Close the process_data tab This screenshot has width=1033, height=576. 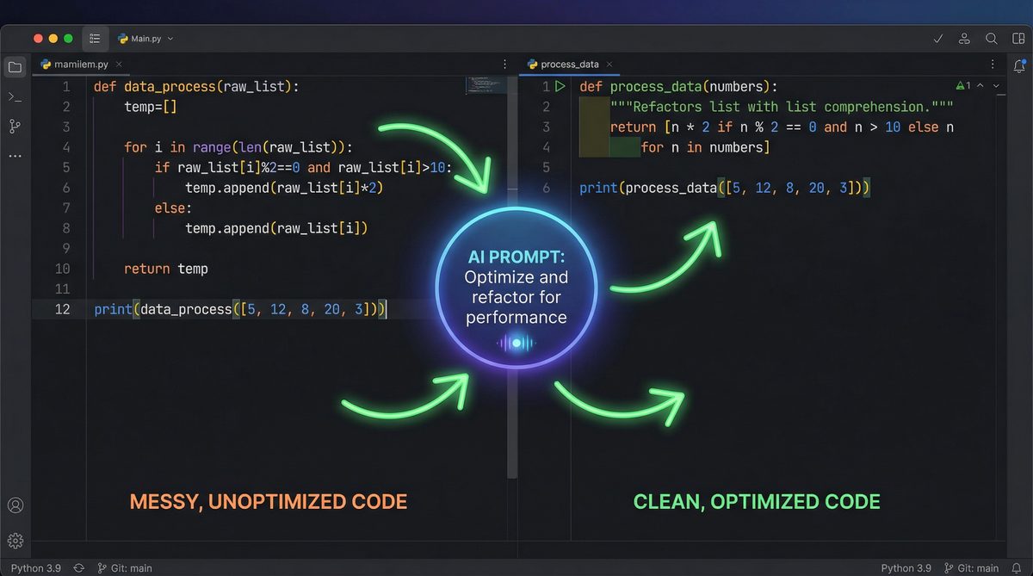tap(609, 65)
